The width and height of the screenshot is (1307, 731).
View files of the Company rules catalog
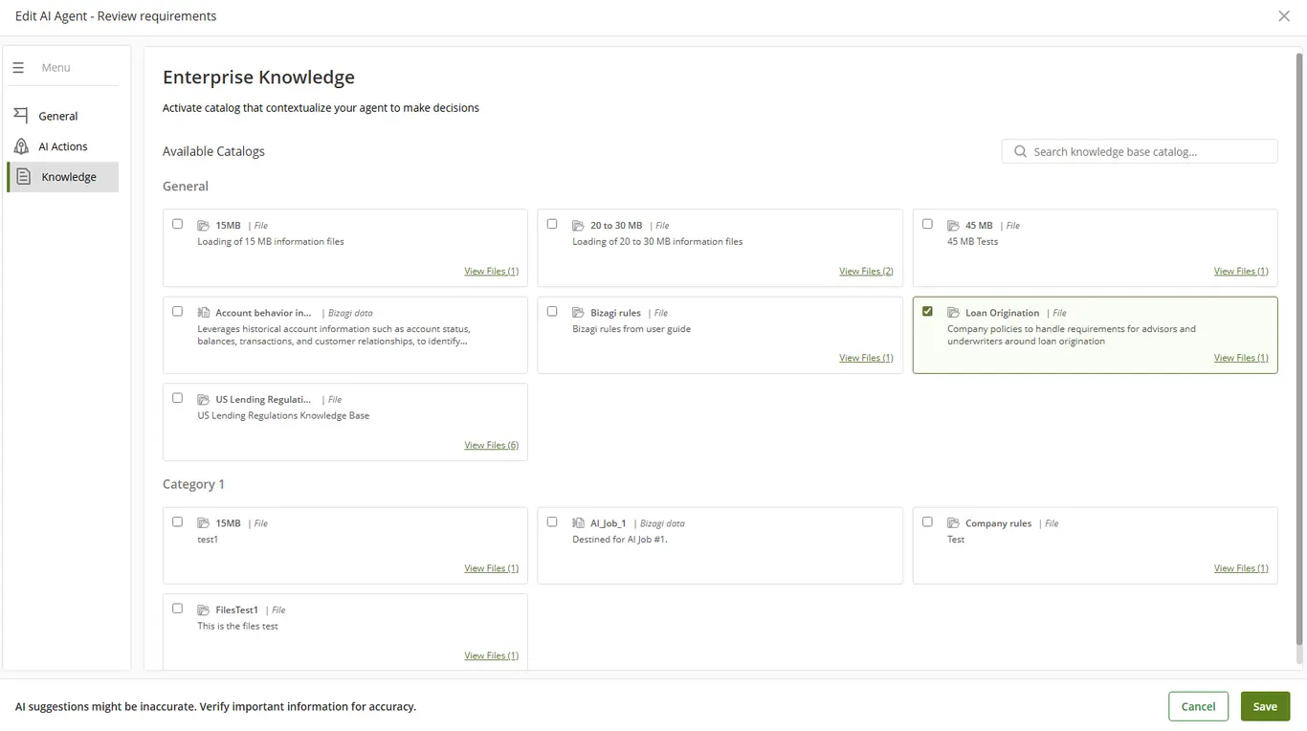[x=1241, y=568]
